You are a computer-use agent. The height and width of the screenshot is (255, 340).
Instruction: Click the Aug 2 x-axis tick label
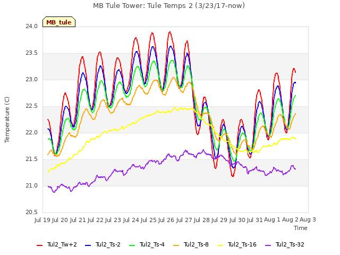coord(290,220)
